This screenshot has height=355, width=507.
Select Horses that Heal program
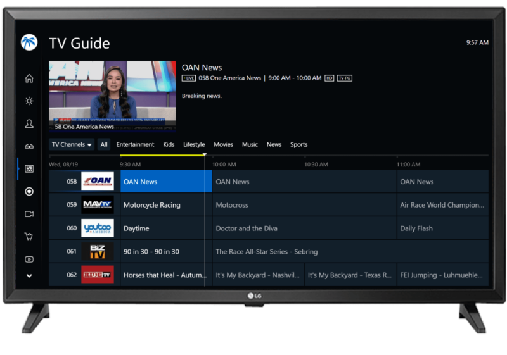(x=166, y=275)
